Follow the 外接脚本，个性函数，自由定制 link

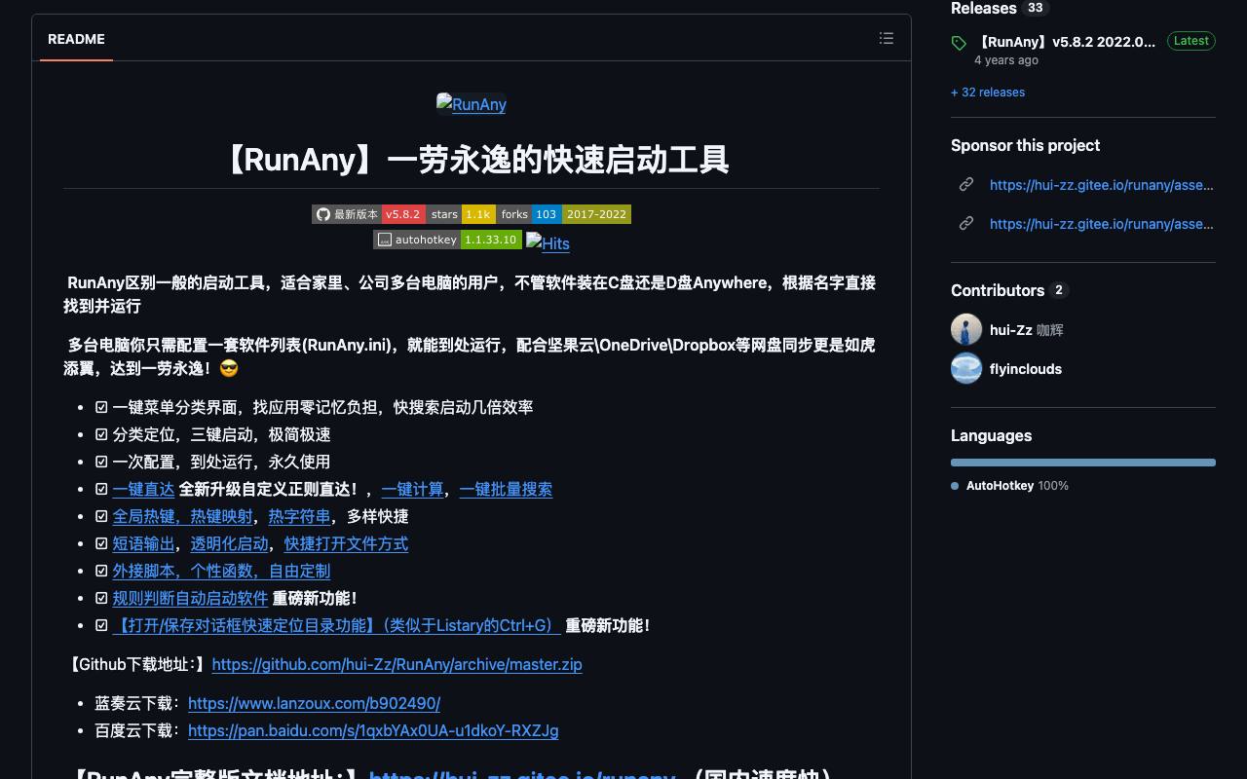(x=221, y=571)
